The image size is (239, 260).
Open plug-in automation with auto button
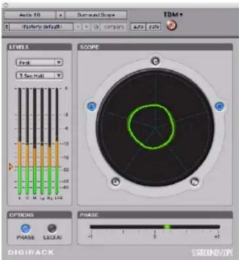click(138, 27)
